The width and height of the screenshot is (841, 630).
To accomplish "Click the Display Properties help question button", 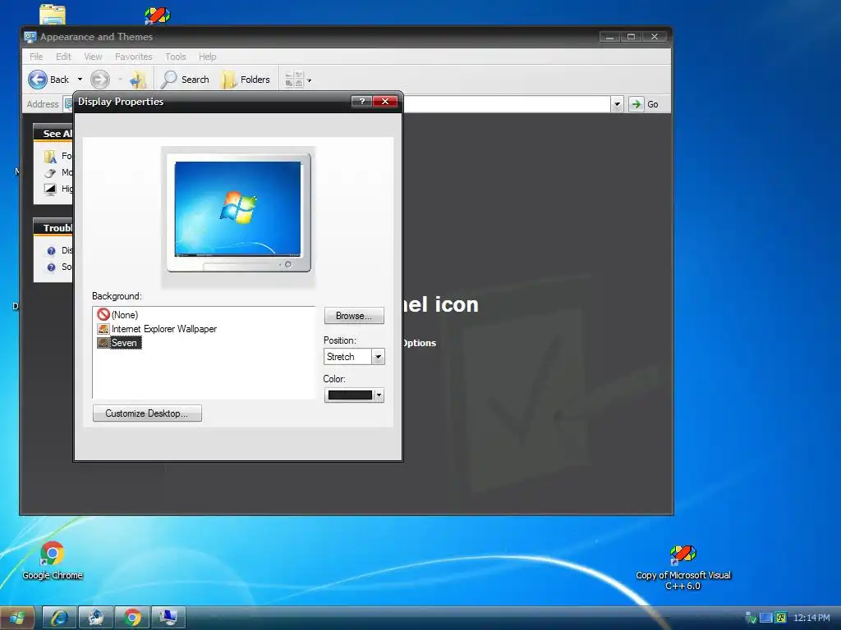I will pos(361,101).
